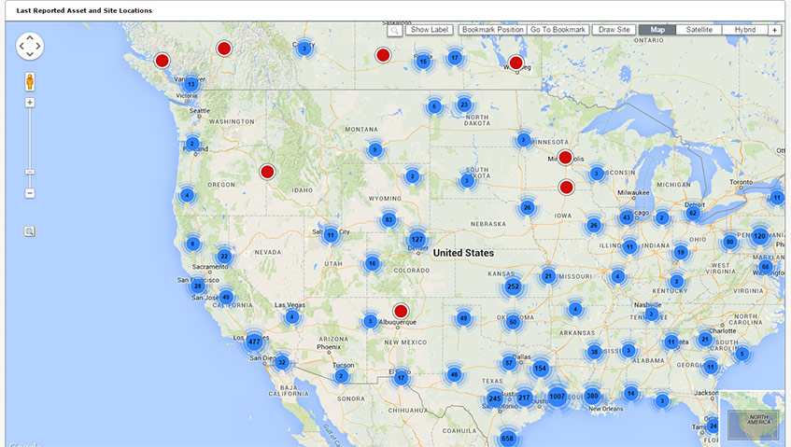
Task: Open the 245 cluster near San Antonio
Action: pyautogui.click(x=495, y=398)
